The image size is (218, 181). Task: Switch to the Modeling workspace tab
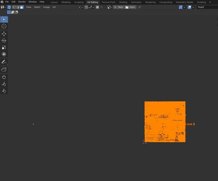[x=66, y=2]
